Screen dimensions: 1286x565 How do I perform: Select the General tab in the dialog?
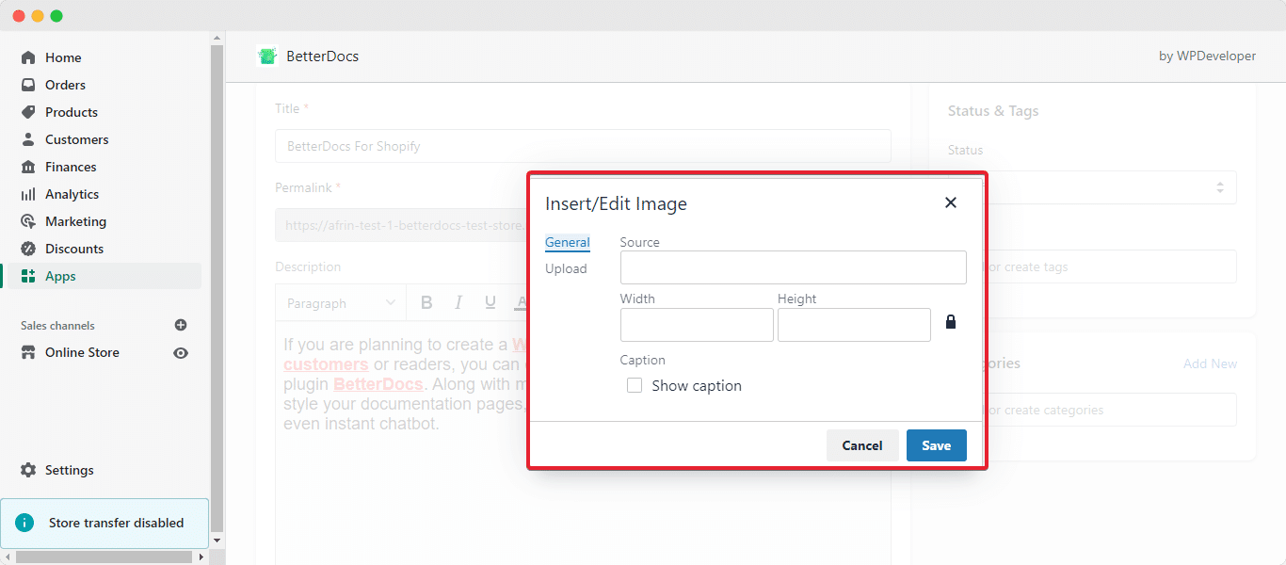coord(567,242)
